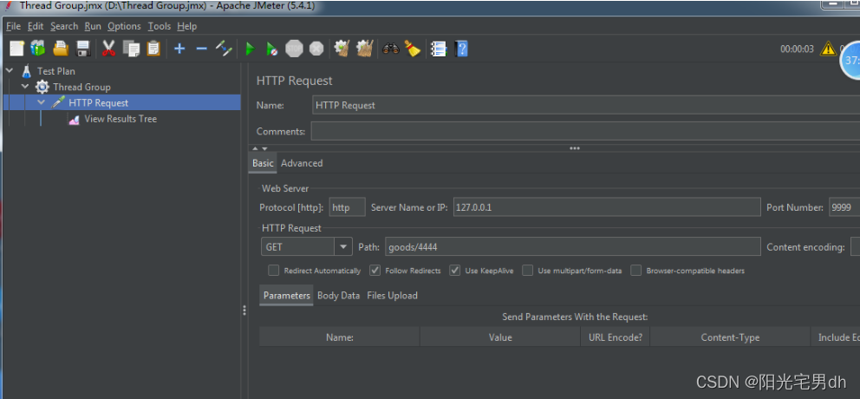The image size is (860, 399).
Task: Click the Copy toolbar icon
Action: click(x=131, y=49)
